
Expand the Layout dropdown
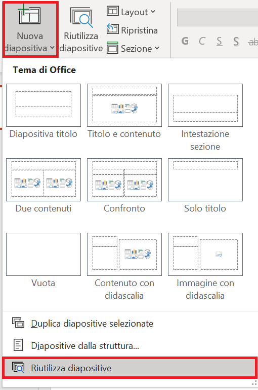pyautogui.click(x=131, y=12)
